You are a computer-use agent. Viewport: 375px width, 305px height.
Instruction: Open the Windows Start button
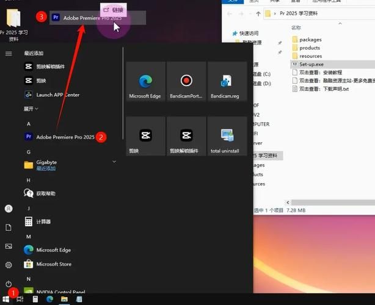(x=5, y=299)
